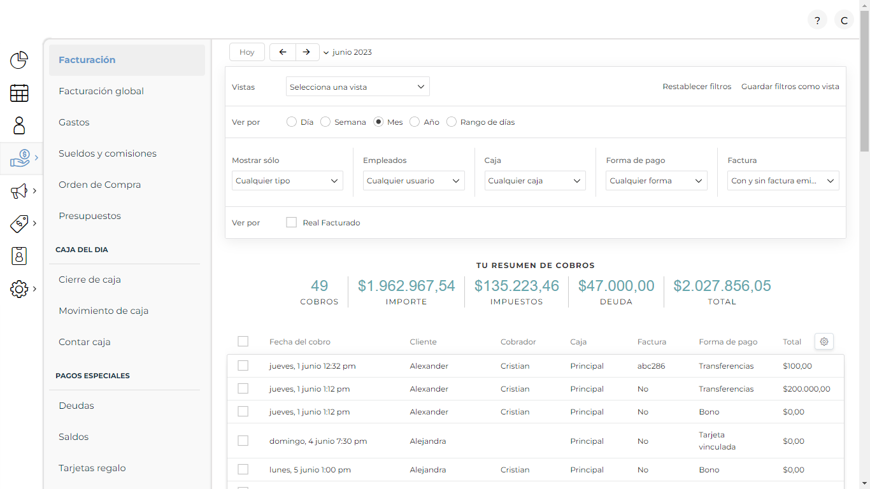Screen dimensions: 870x489
Task: Check the row with invoice abc286
Action: [x=243, y=365]
